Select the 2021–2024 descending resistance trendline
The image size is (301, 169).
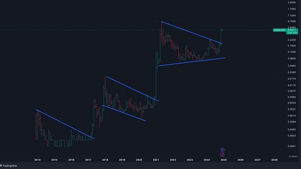pyautogui.click(x=192, y=33)
